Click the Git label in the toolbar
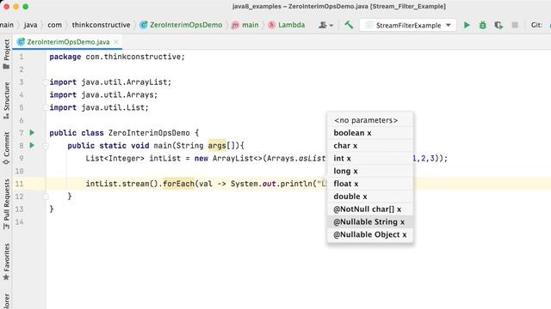Screen dimensions: 551x309 [536, 25]
